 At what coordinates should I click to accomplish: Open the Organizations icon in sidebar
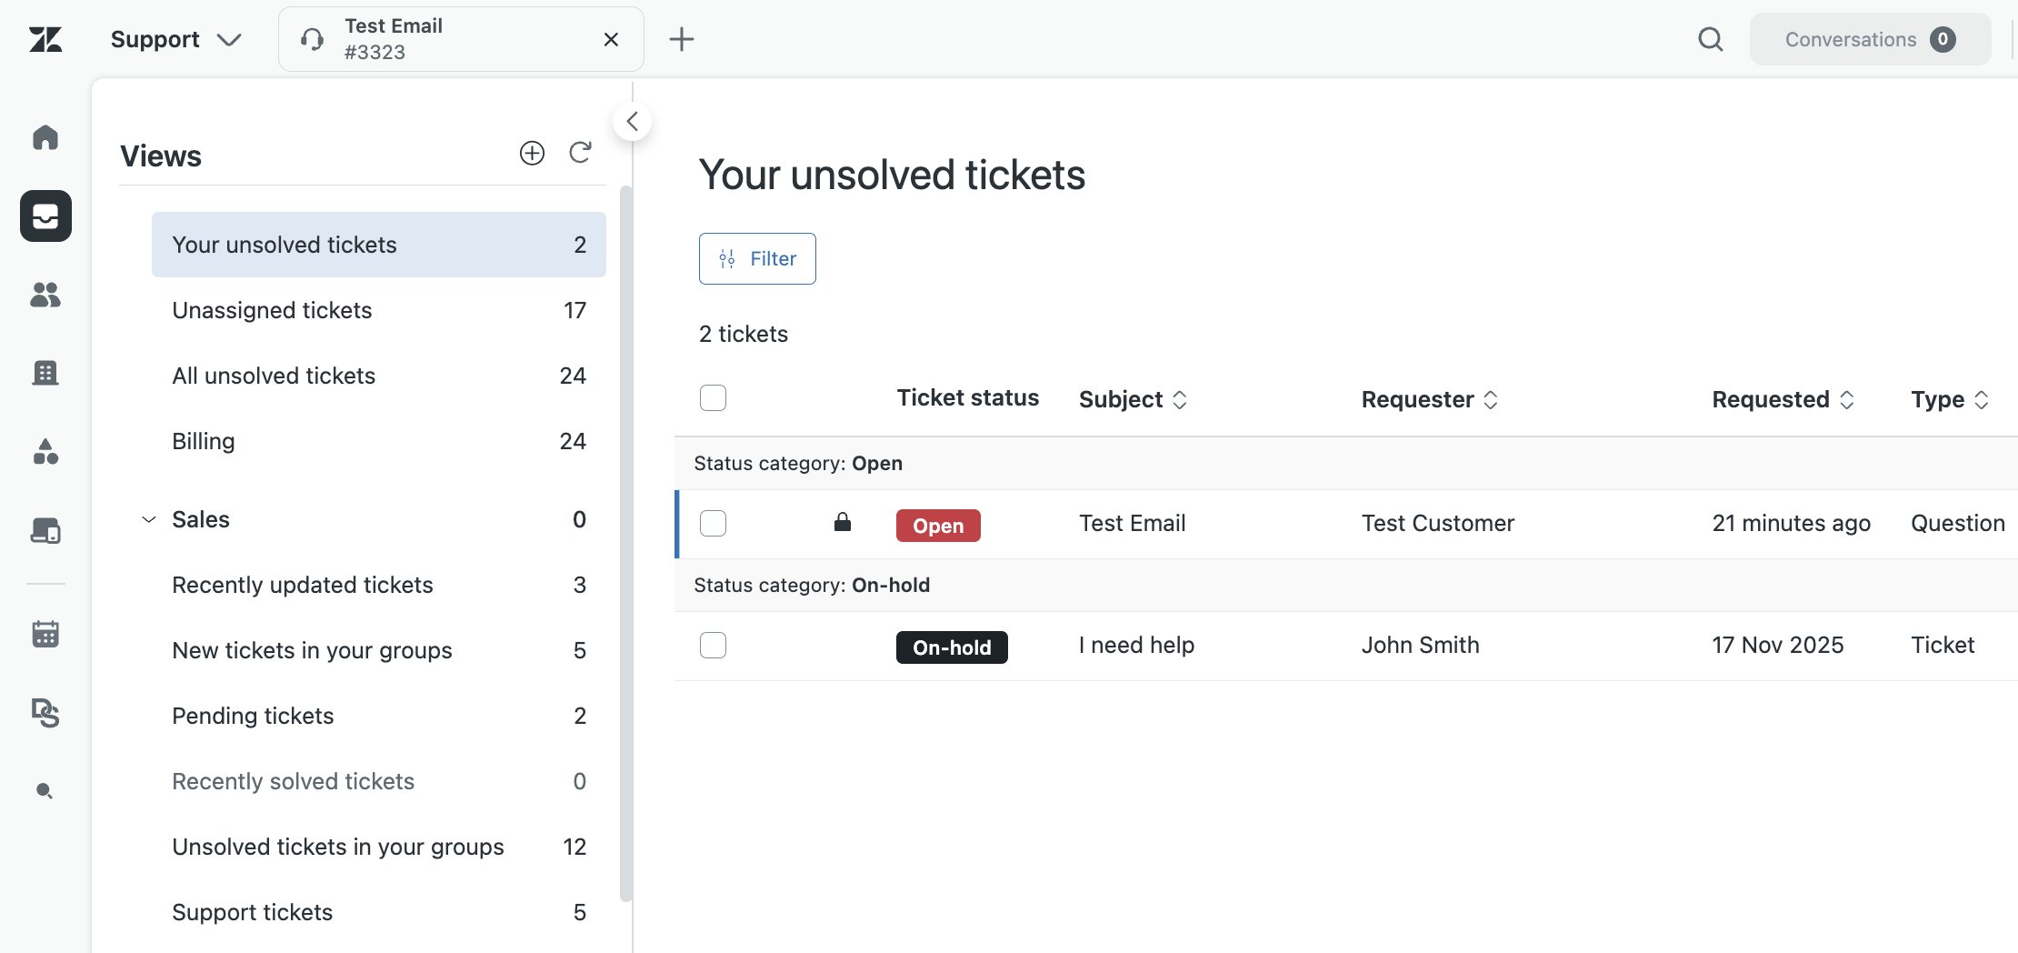click(45, 373)
